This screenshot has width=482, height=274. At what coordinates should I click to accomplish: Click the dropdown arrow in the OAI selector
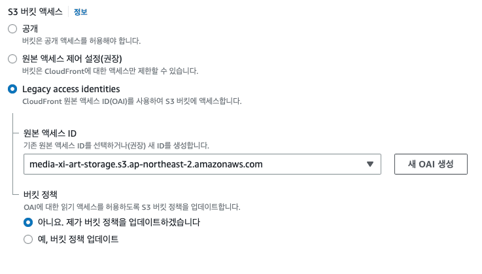(370, 164)
